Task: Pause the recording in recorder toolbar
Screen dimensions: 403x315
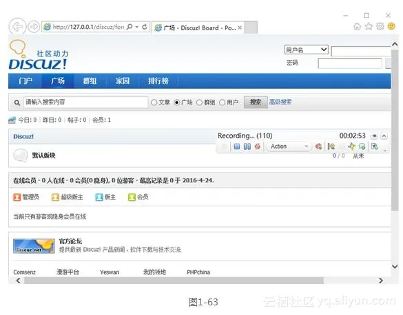Action: [x=247, y=146]
